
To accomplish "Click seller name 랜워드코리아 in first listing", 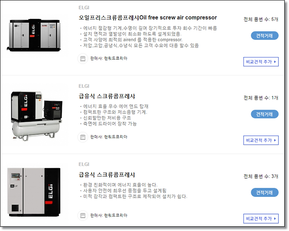I will 116,58.
